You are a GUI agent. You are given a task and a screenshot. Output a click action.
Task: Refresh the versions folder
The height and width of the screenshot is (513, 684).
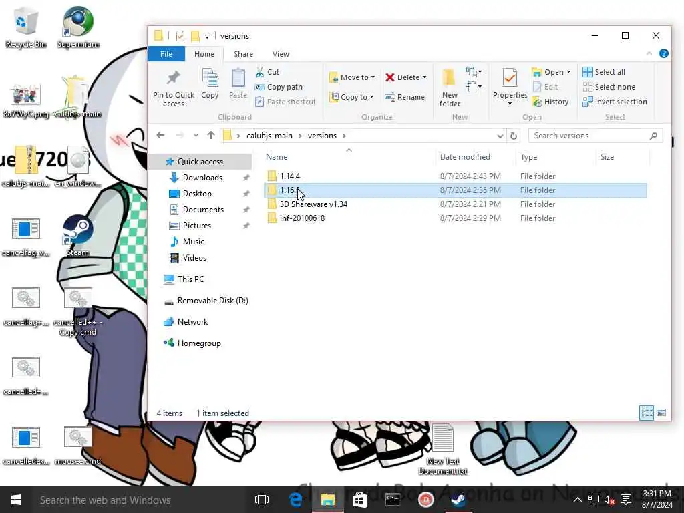[x=514, y=136]
